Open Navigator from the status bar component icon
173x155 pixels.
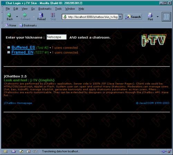click(6, 151)
